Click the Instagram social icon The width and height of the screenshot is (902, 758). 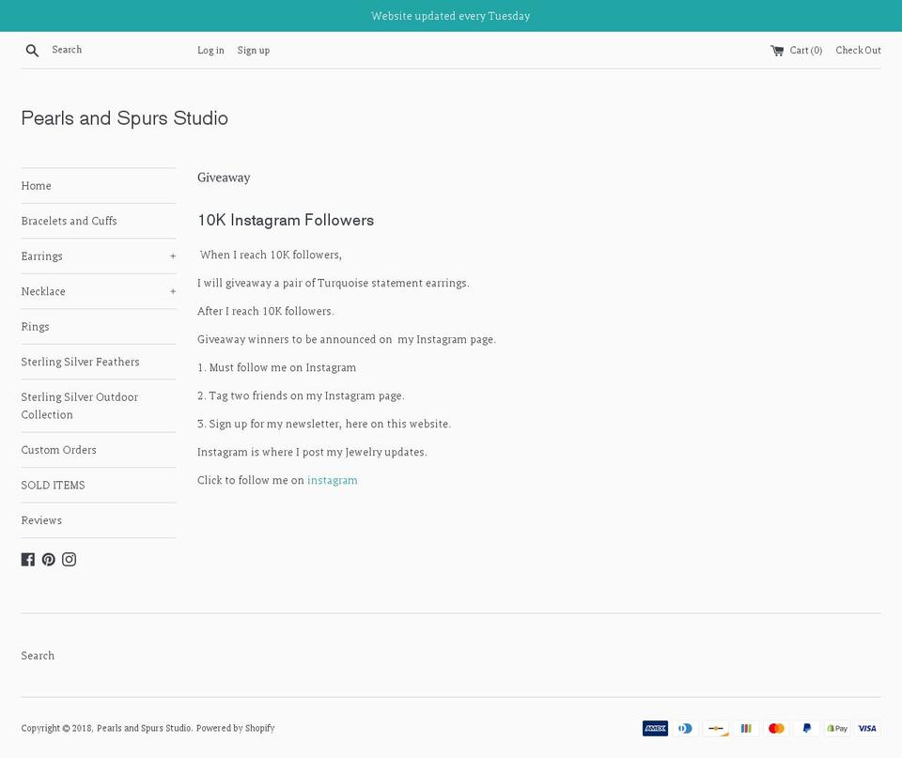pos(70,559)
